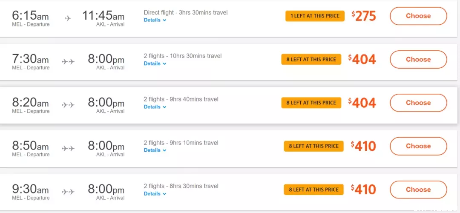Click the double plane icon on 7:30am flight

click(x=68, y=62)
